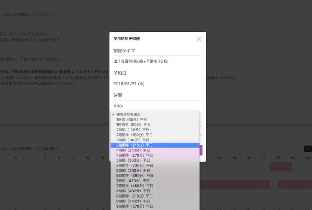Click the previous arrow button at timeline right
The height and width of the screenshot is (210, 312).
pyautogui.click(x=308, y=149)
